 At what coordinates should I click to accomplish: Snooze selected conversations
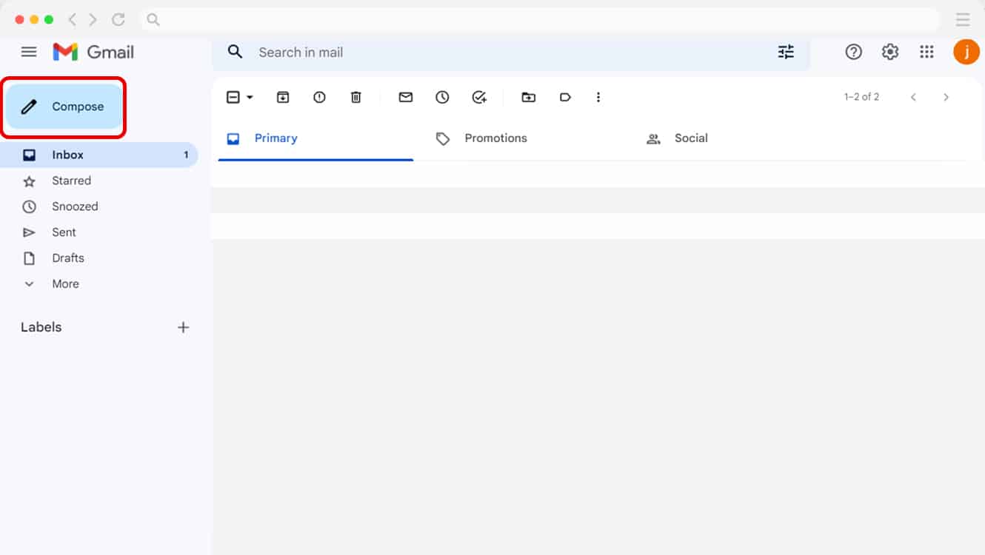pyautogui.click(x=442, y=96)
